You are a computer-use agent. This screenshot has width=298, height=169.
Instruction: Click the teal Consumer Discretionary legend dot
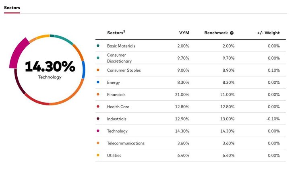click(x=98, y=58)
